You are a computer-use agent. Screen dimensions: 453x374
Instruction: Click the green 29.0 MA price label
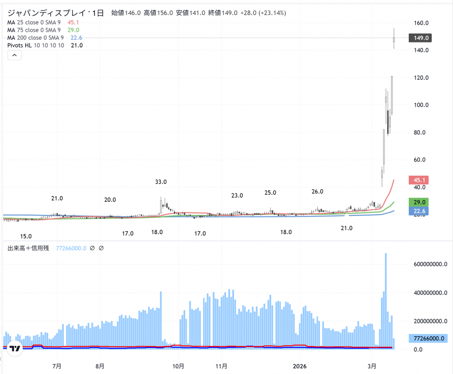[420, 202]
